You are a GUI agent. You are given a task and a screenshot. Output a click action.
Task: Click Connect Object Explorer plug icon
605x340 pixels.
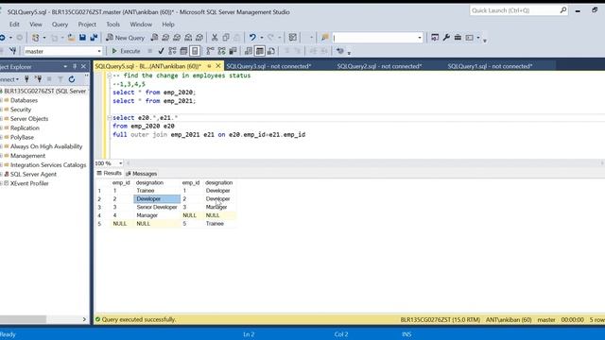26,79
